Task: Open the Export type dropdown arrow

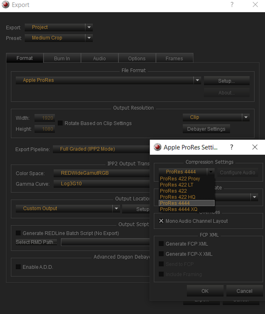Action: (89, 27)
